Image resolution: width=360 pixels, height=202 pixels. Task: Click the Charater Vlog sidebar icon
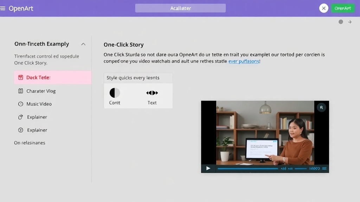click(20, 91)
